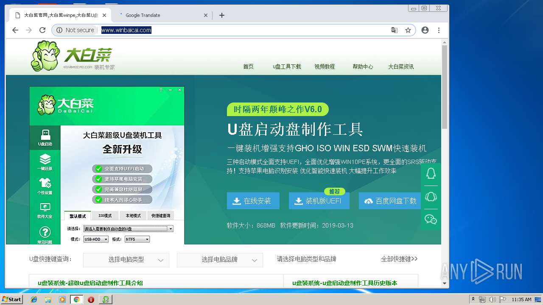Switch to the 大白菜官网 tab
Viewport: 543px width, 305px height.
[x=59, y=15]
